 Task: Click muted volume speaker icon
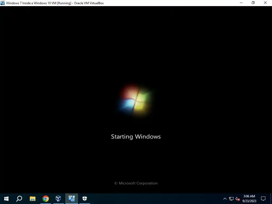238,199
